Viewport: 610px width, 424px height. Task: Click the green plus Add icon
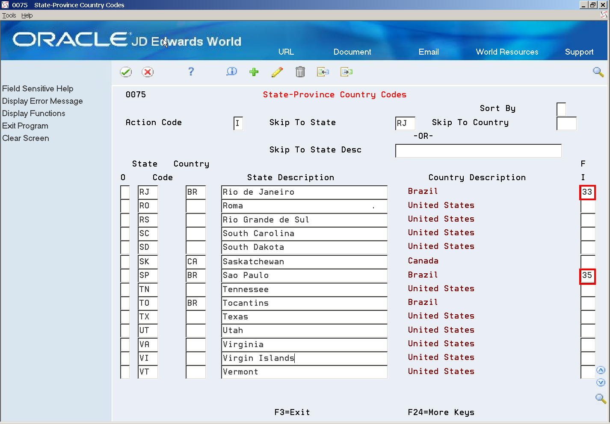pyautogui.click(x=254, y=72)
